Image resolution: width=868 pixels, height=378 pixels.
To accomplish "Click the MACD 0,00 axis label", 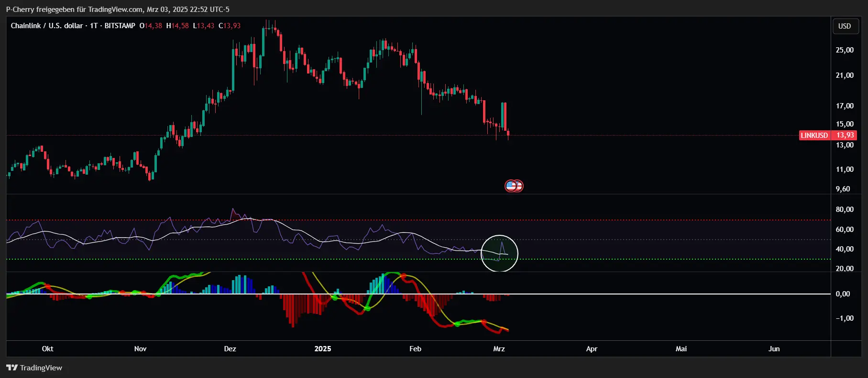I will click(x=843, y=294).
